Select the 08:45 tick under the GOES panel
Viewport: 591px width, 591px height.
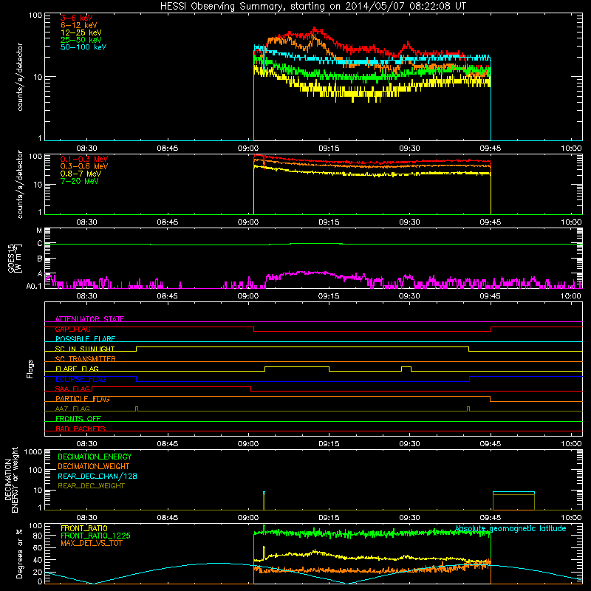[168, 296]
